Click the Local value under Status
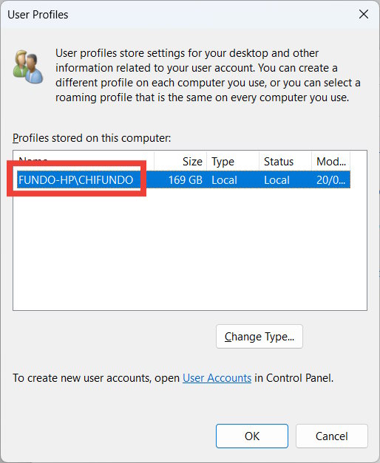This screenshot has height=463, width=380. click(x=276, y=180)
